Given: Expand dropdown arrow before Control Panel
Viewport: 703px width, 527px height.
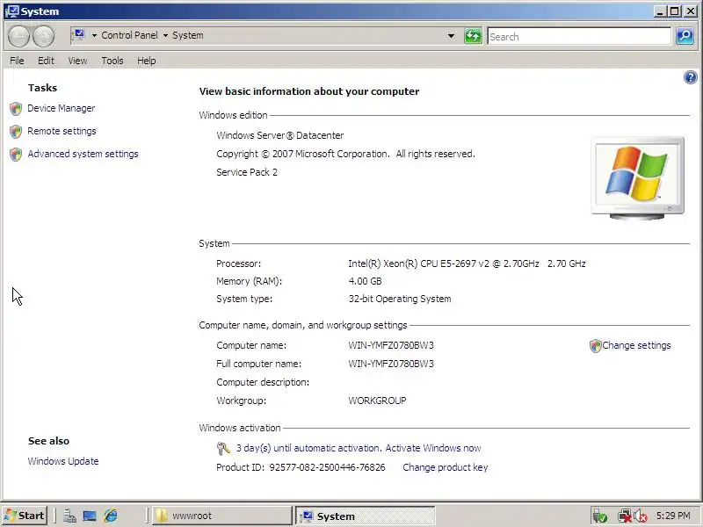Looking at the screenshot, I should click(94, 35).
